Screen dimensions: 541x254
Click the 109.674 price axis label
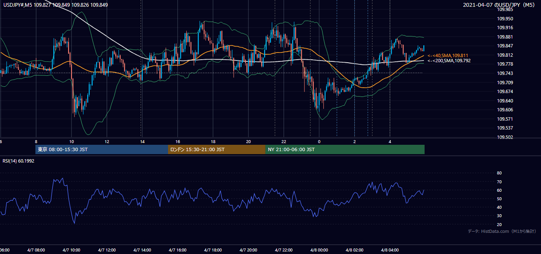tap(505, 91)
